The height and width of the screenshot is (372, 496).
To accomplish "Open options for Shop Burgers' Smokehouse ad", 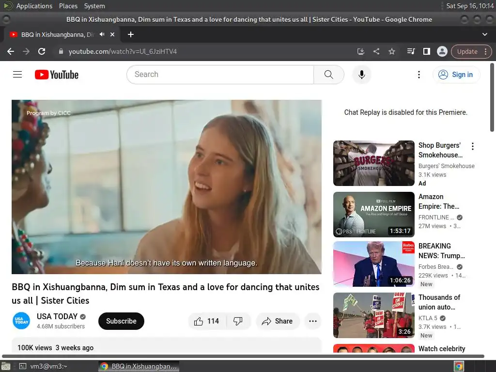I will tap(473, 146).
